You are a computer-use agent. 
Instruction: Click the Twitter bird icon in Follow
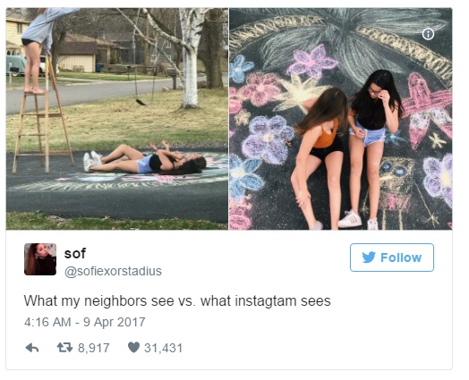point(369,258)
